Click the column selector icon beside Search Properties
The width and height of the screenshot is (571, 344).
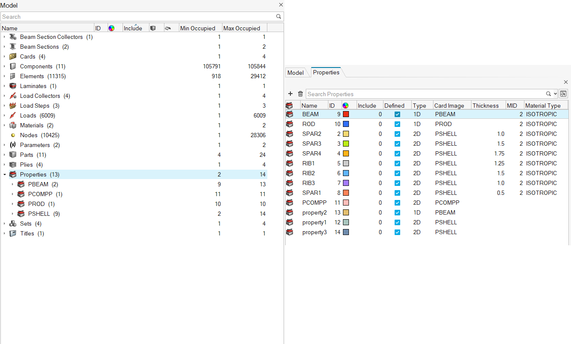coord(563,94)
